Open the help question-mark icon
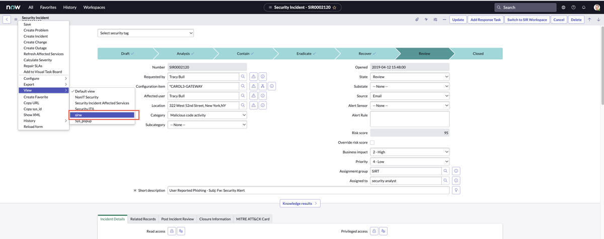Viewport: 604px width, 239px height. (573, 8)
